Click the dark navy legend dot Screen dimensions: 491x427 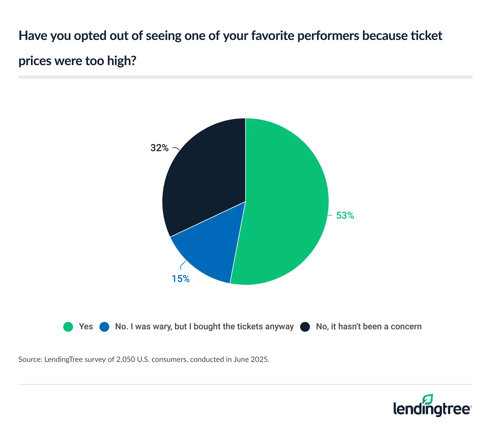(x=305, y=327)
